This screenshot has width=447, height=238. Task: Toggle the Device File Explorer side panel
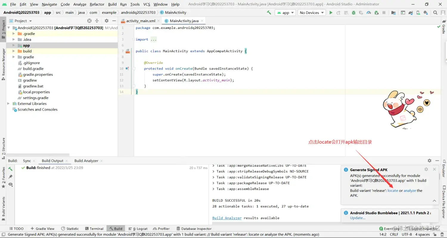click(x=444, y=202)
